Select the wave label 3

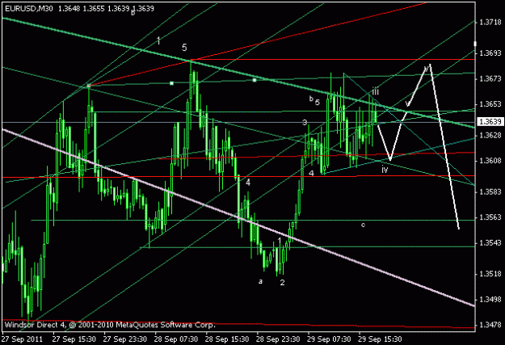pyautogui.click(x=305, y=123)
